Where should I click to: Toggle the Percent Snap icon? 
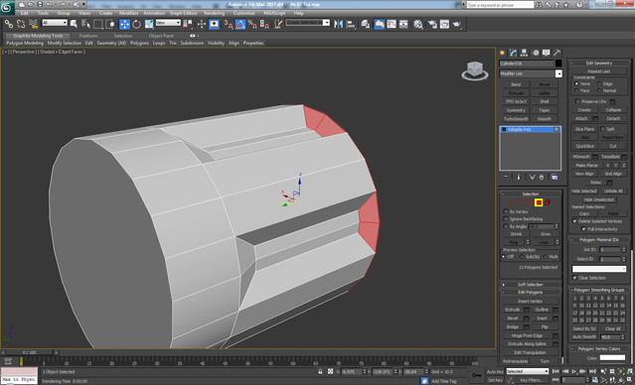[x=252, y=24]
